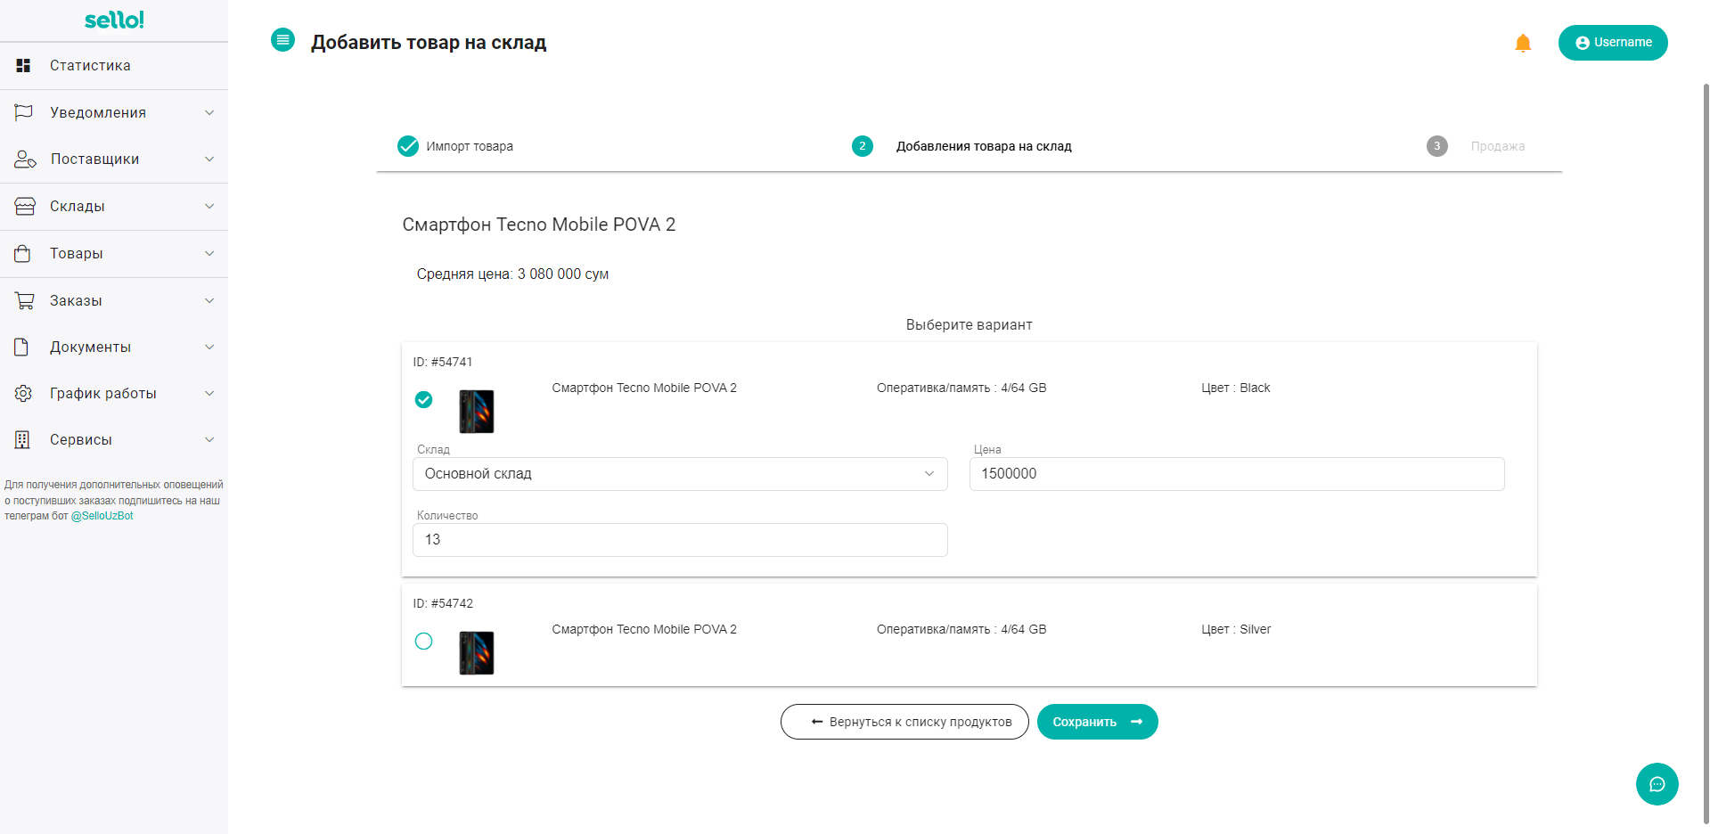The height and width of the screenshot is (834, 1710).
Task: Open Товары menu item
Action: (114, 253)
